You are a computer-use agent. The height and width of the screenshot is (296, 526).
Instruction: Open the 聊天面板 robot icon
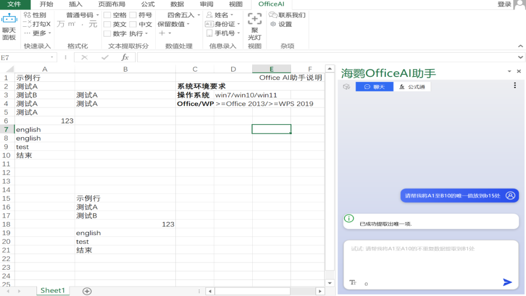click(x=9, y=20)
